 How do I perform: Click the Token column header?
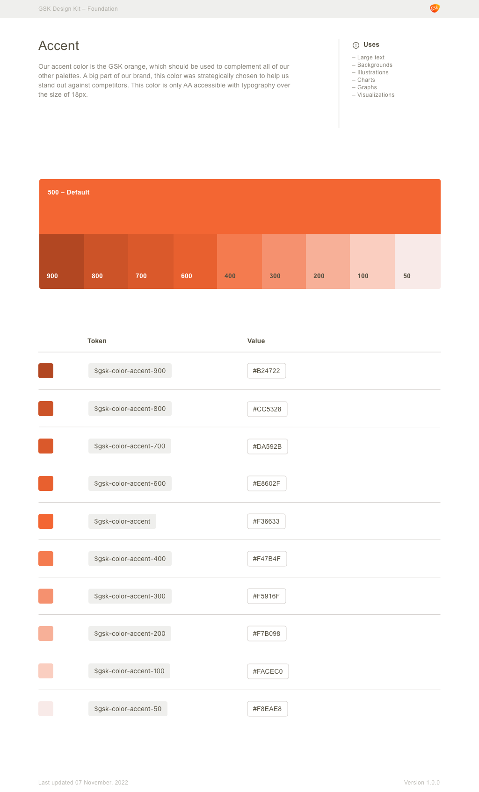97,341
